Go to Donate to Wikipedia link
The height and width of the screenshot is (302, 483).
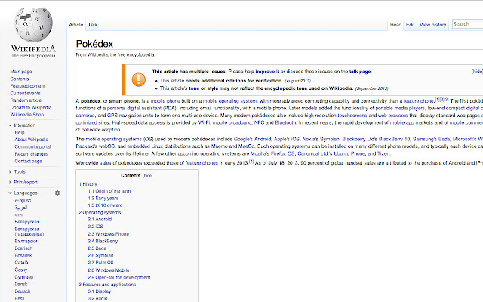pyautogui.click(x=30, y=107)
